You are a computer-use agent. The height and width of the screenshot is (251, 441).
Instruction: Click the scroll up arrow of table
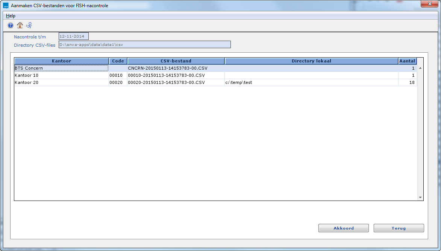click(x=420, y=68)
